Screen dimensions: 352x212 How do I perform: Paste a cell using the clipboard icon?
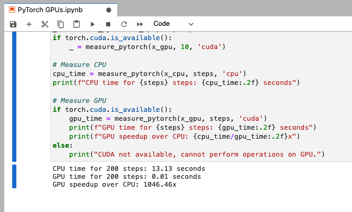[77, 24]
